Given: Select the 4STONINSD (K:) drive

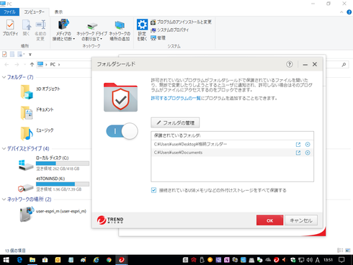Looking at the screenshot, I should tap(54, 184).
